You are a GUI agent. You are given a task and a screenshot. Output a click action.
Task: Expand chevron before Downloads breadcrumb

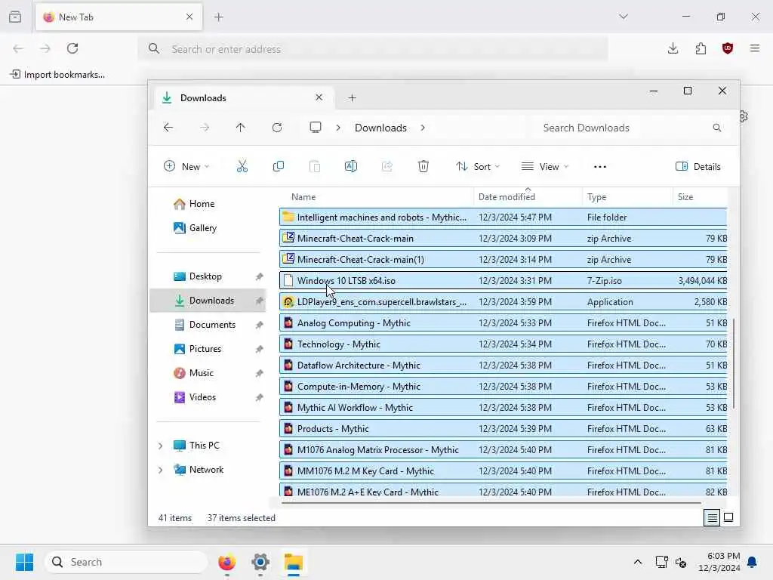(x=338, y=128)
